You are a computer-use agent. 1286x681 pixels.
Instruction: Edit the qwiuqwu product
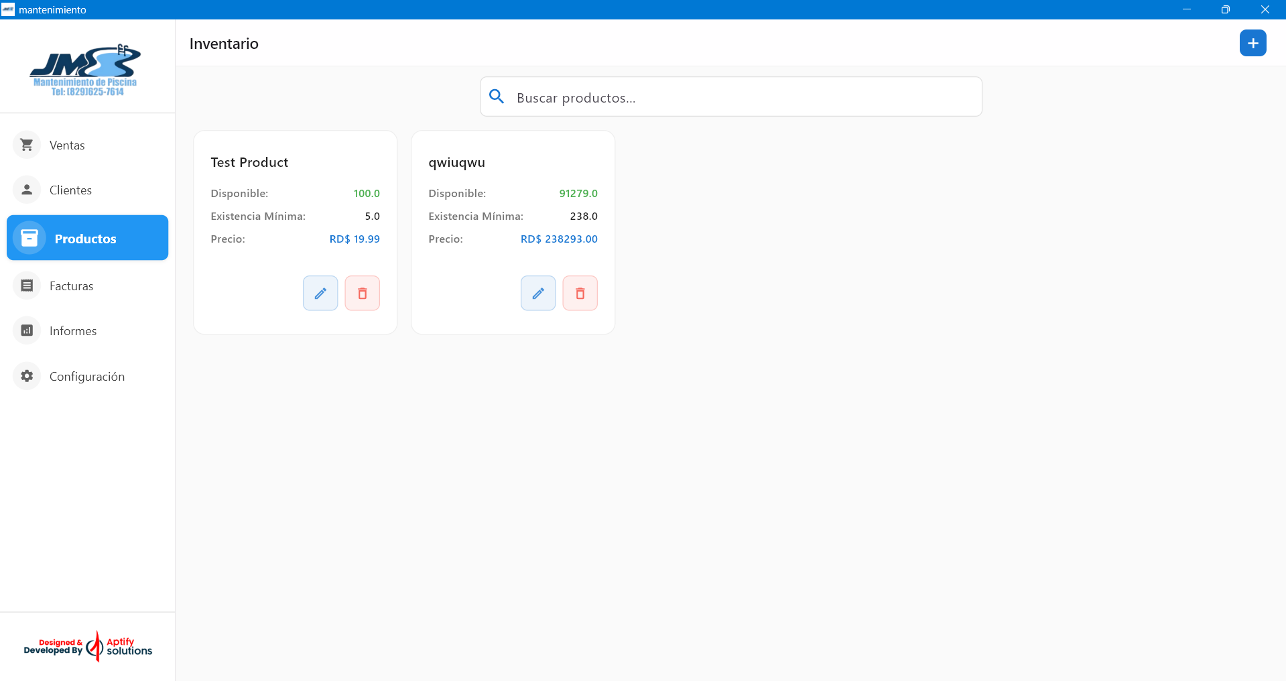pyautogui.click(x=538, y=293)
